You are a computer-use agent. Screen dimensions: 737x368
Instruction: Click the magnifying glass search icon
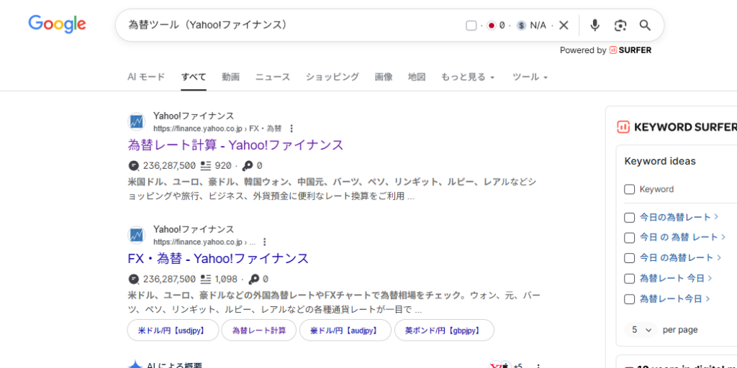[x=645, y=25]
